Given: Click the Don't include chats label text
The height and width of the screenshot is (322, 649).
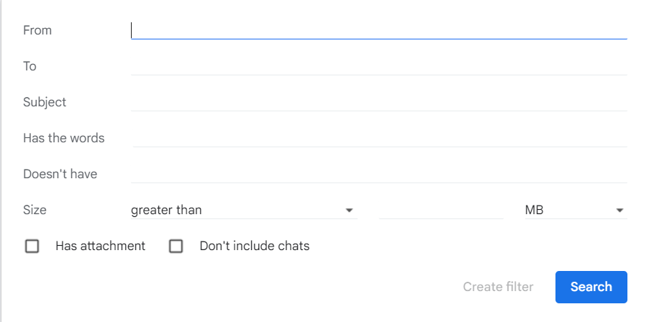Looking at the screenshot, I should 255,246.
